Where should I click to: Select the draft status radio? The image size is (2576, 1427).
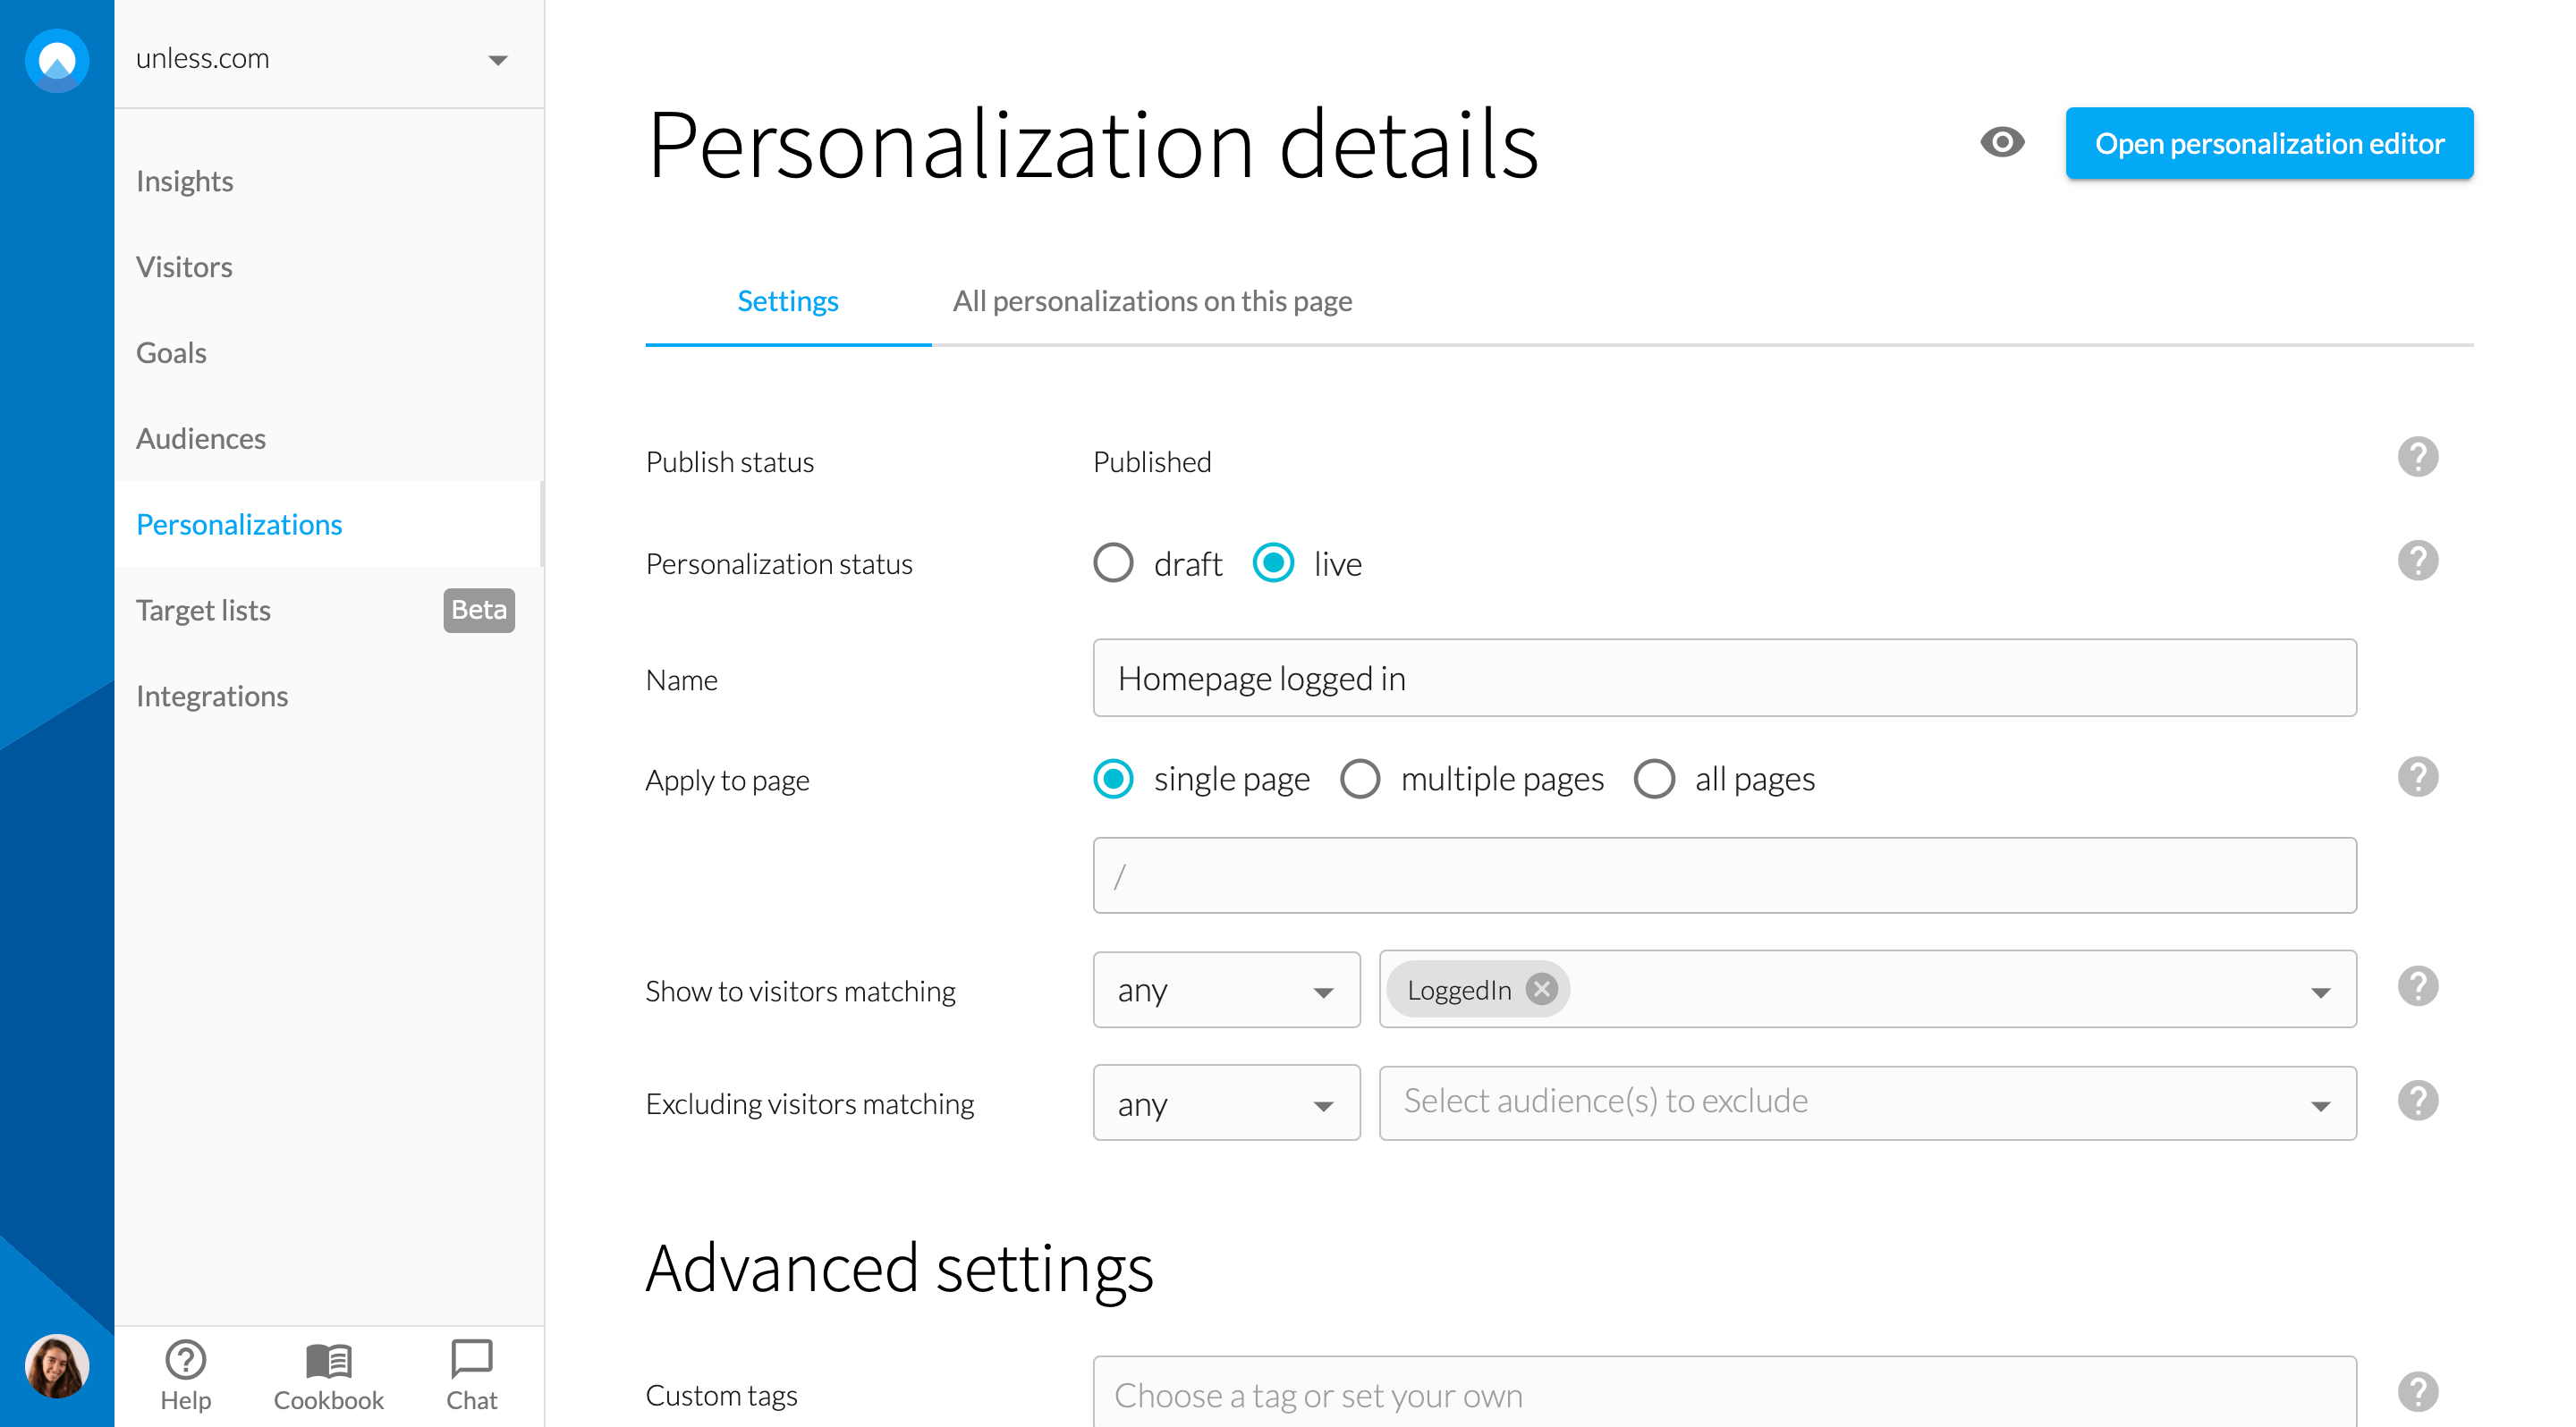click(1113, 563)
